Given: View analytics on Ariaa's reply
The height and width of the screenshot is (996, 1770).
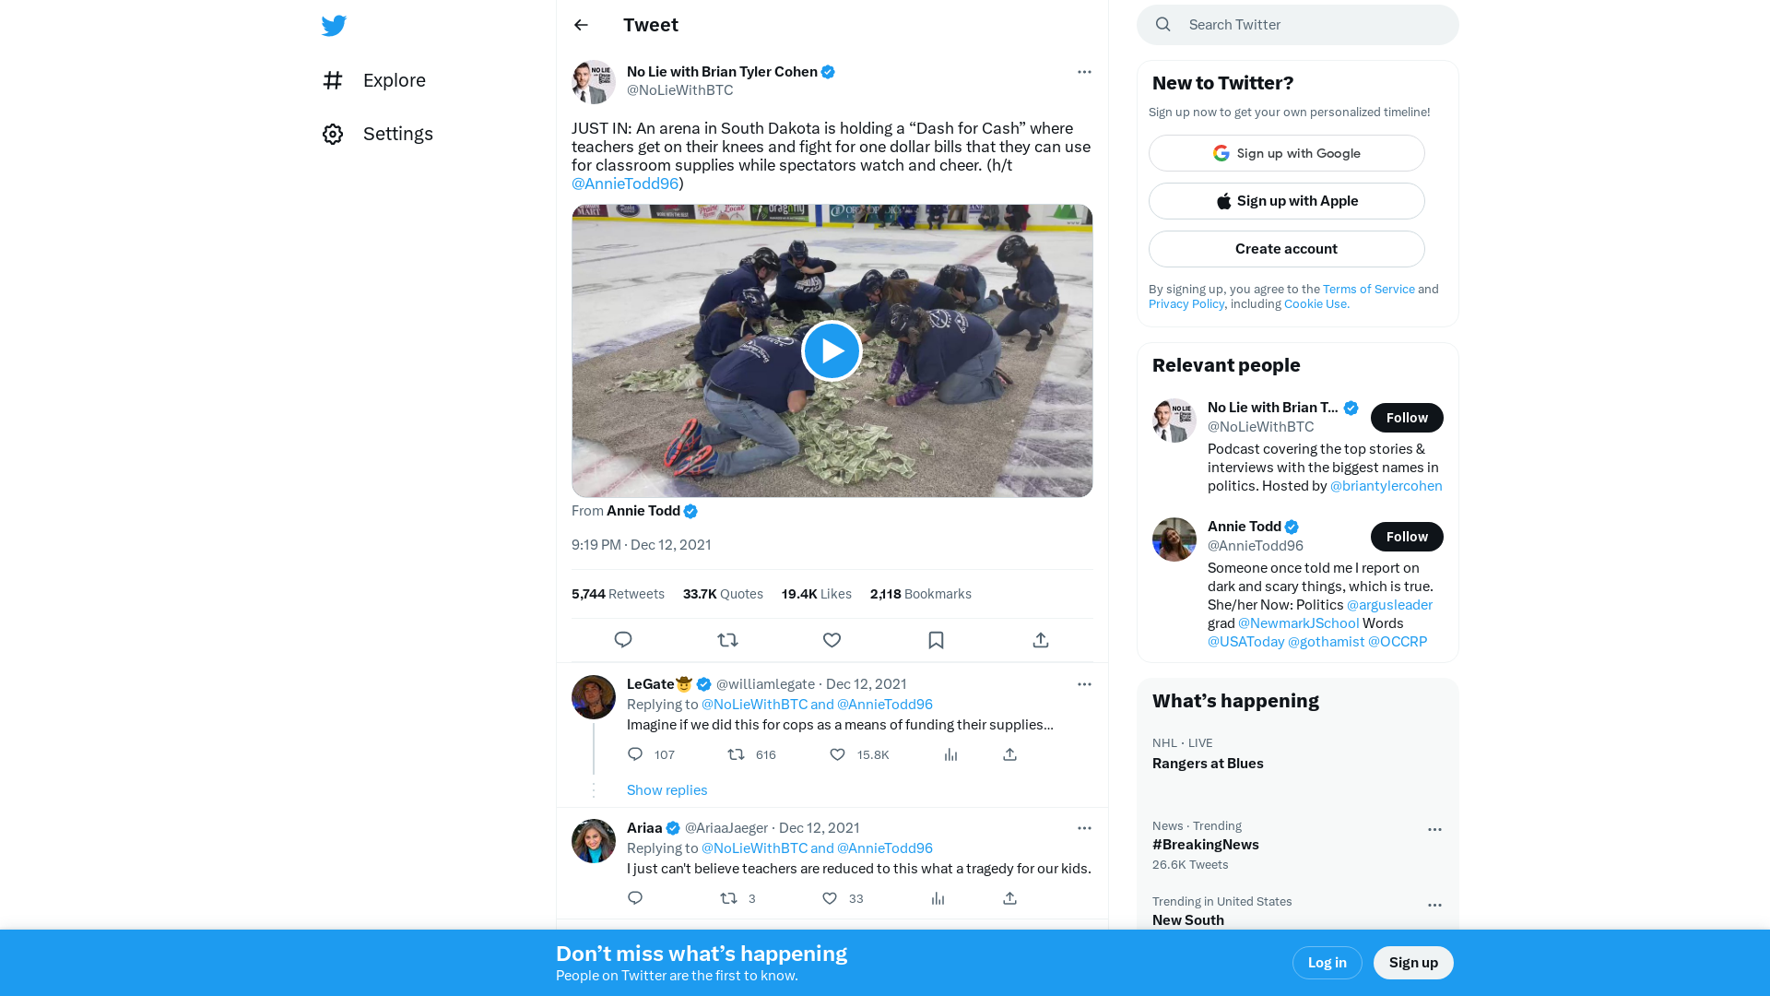Looking at the screenshot, I should [938, 898].
